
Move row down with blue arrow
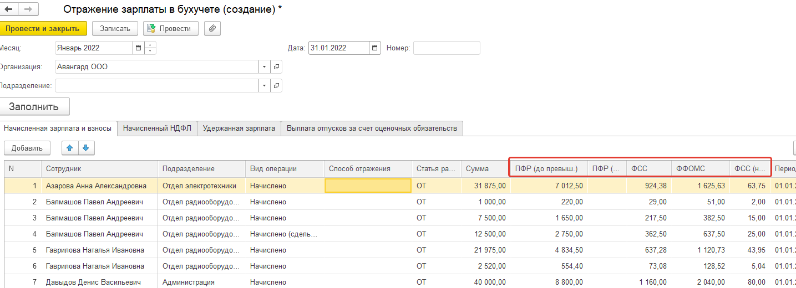(87, 148)
